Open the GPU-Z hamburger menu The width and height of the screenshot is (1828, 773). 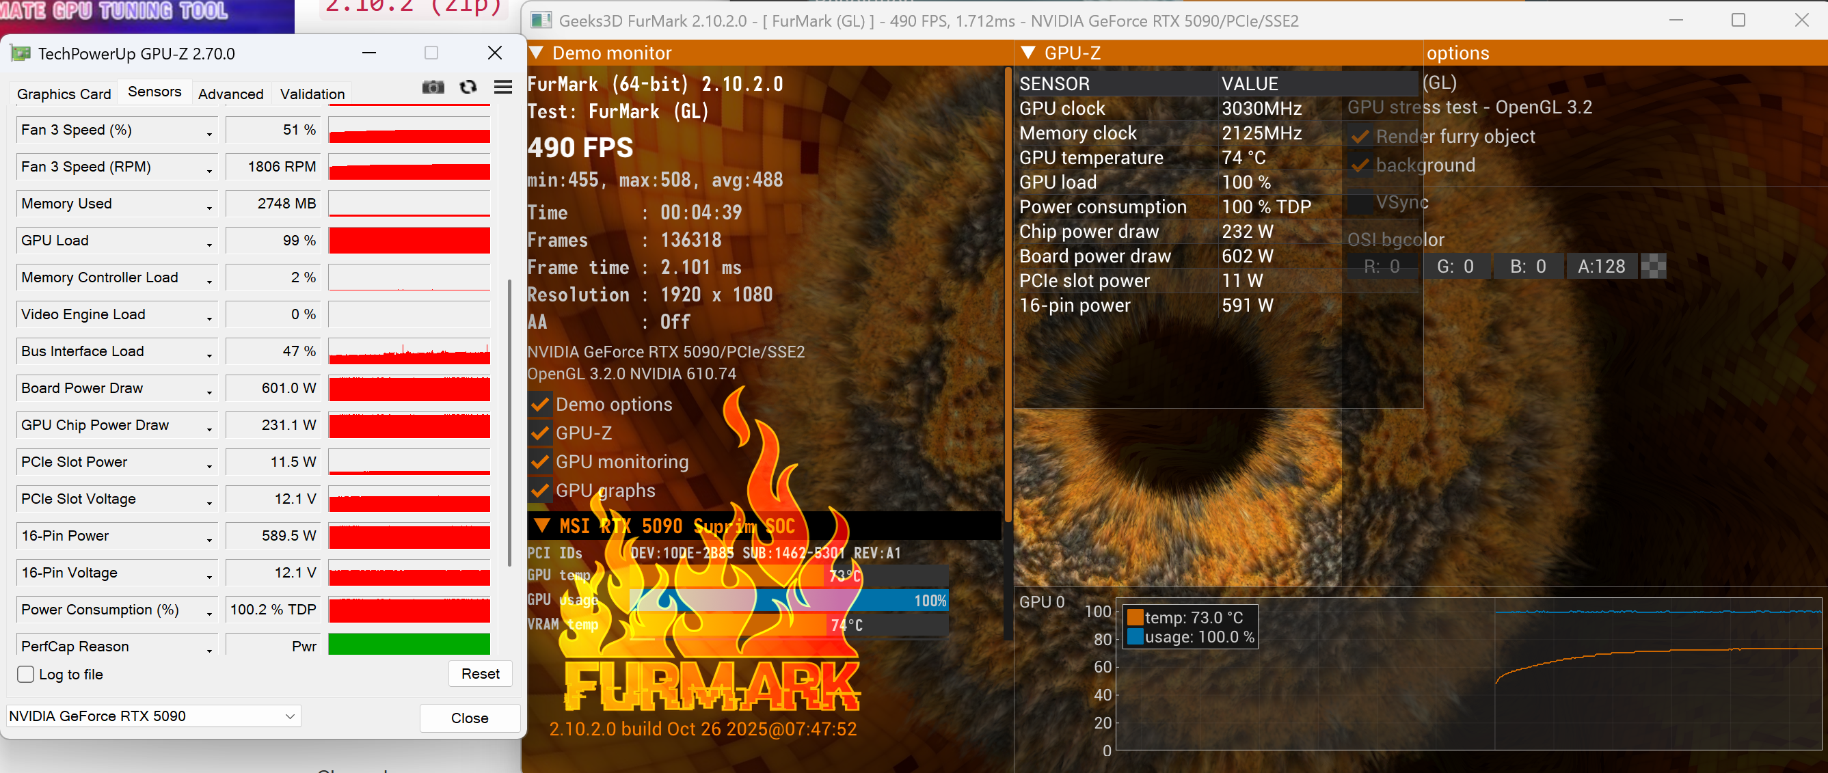[x=503, y=87]
